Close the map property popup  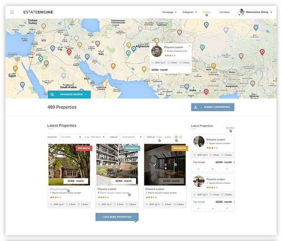tap(189, 46)
